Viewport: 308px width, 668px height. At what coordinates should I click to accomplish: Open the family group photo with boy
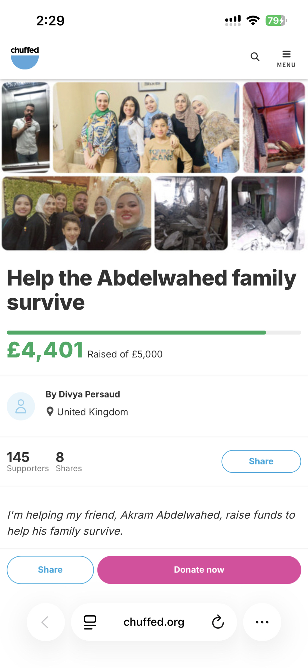coord(146,127)
